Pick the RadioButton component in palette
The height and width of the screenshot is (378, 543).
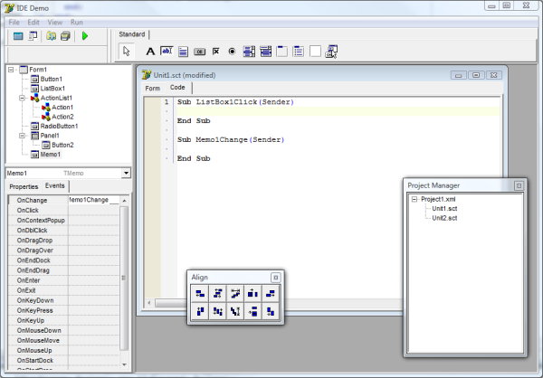(232, 52)
